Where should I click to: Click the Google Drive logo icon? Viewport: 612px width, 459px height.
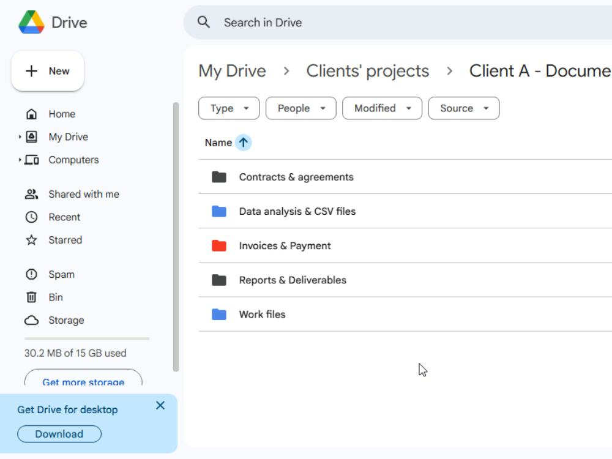pyautogui.click(x=31, y=22)
